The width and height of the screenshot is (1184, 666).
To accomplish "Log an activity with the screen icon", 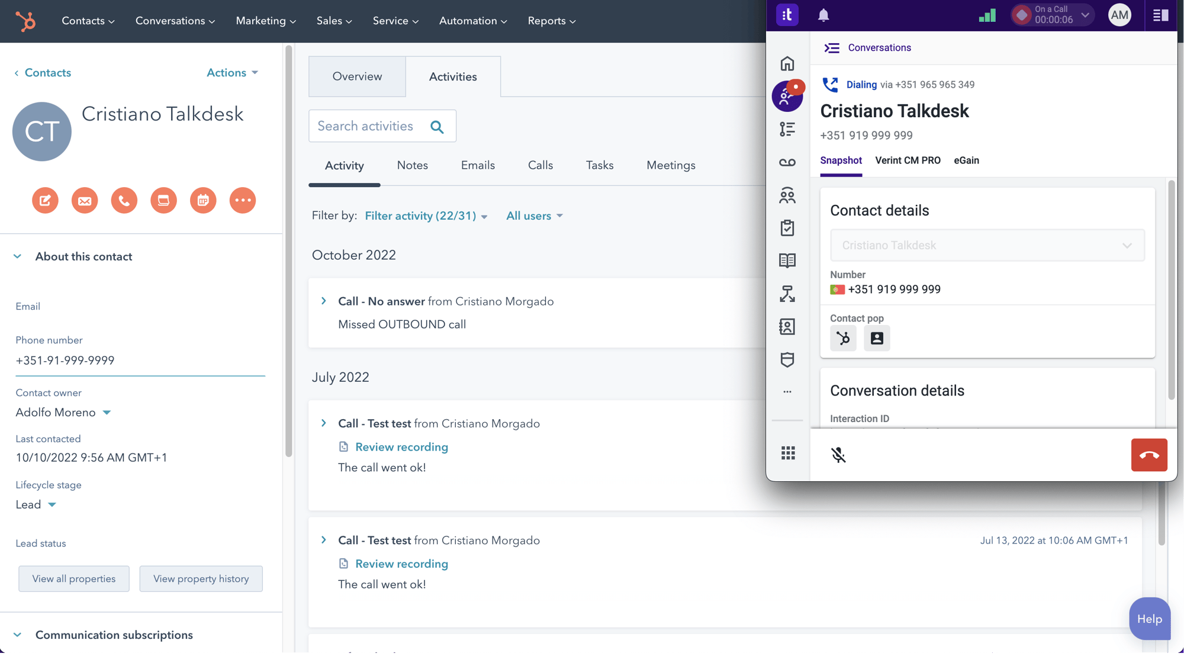I will 163,201.
